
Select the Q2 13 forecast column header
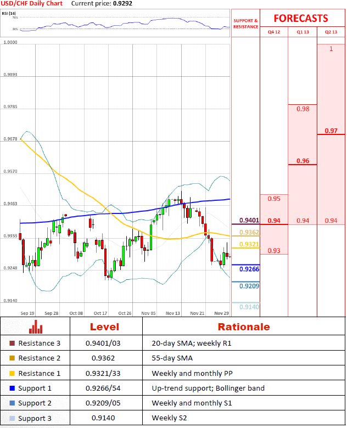(x=331, y=32)
